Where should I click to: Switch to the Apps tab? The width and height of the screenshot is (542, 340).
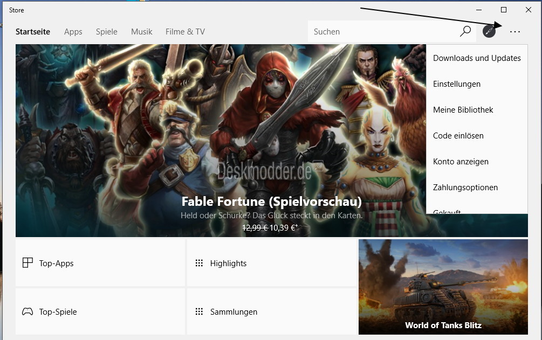[73, 32]
